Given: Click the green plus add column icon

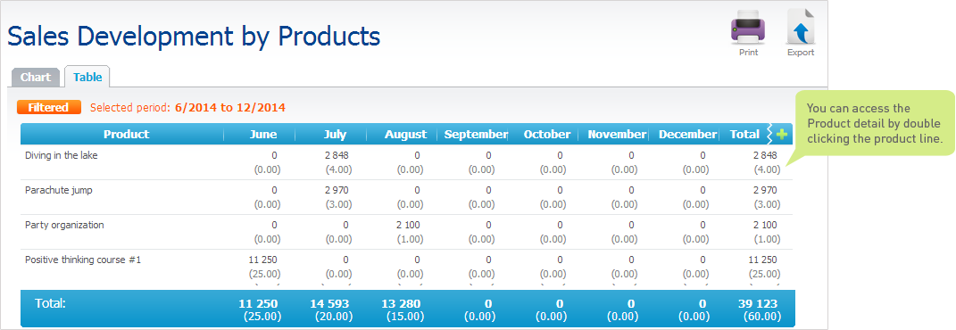Looking at the screenshot, I should [782, 135].
